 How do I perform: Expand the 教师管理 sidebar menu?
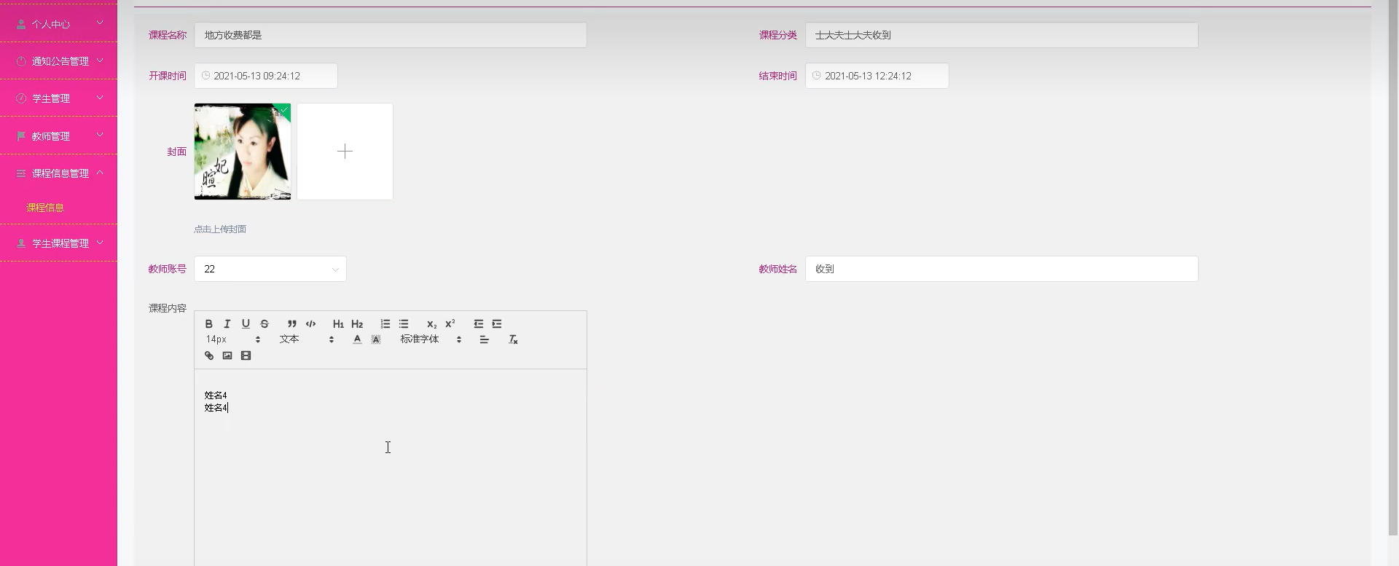click(x=58, y=135)
